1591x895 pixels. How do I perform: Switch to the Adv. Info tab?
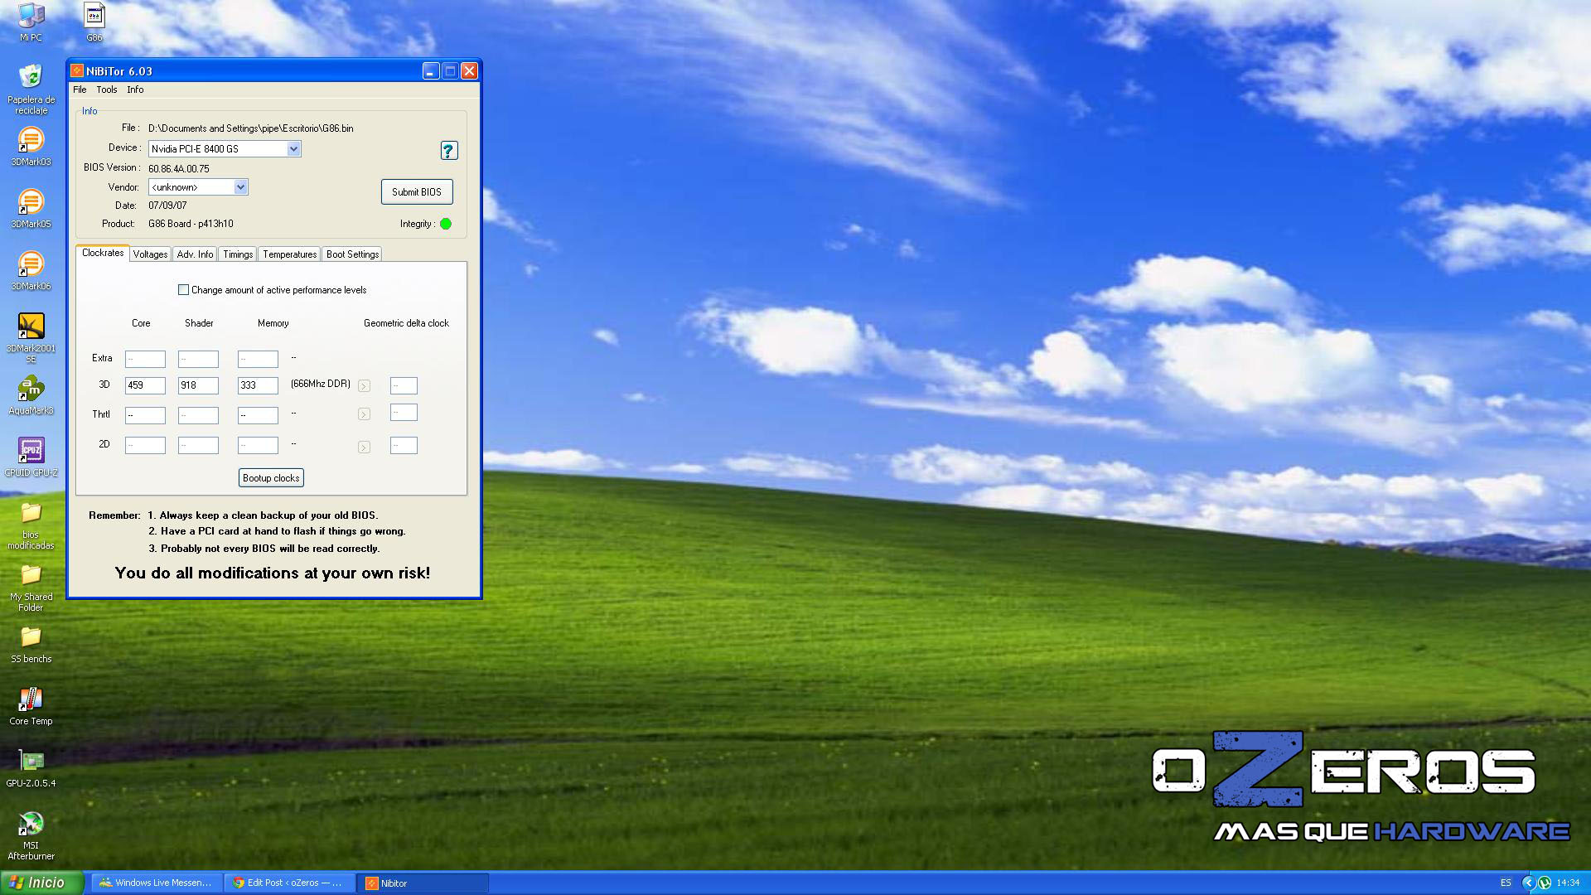coord(195,254)
